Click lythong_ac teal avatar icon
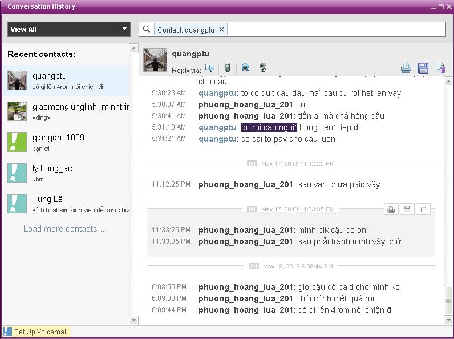The height and width of the screenshot is (339, 454). click(17, 173)
